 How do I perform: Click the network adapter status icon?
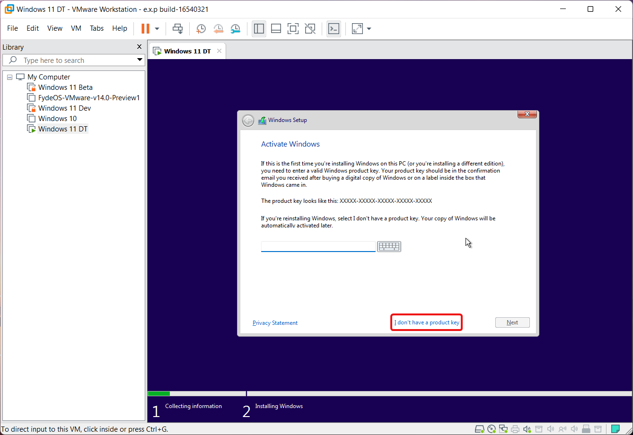pyautogui.click(x=503, y=429)
